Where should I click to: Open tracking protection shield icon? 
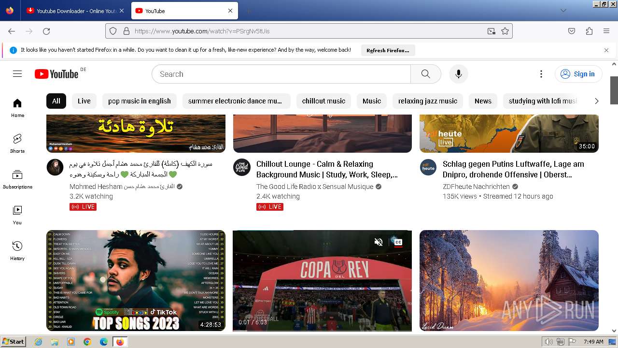pyautogui.click(x=113, y=31)
